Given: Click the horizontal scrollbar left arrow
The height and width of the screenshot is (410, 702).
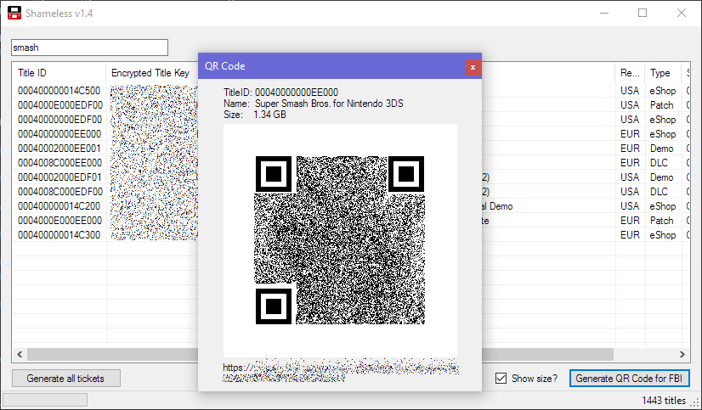Looking at the screenshot, I should pyautogui.click(x=20, y=354).
